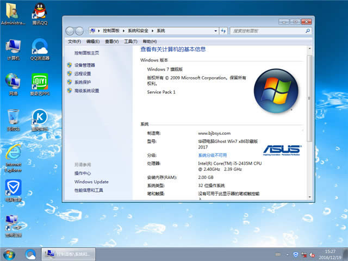Open 操作中心 link
348x261 pixels.
(83, 173)
